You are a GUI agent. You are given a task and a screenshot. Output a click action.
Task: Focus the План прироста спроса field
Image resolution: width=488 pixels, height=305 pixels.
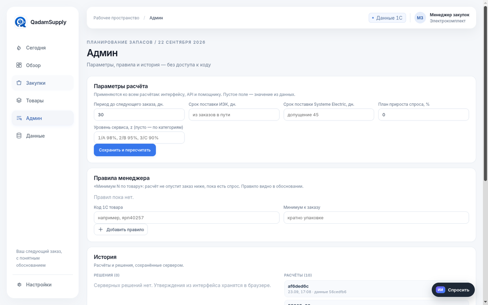pos(423,115)
